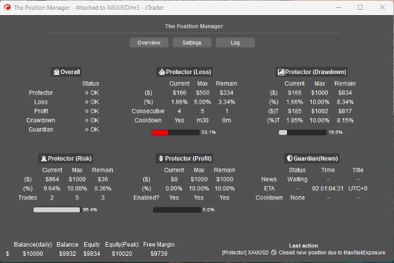Click the Equity value $9834
This screenshot has width=394, height=263.
click(x=92, y=254)
